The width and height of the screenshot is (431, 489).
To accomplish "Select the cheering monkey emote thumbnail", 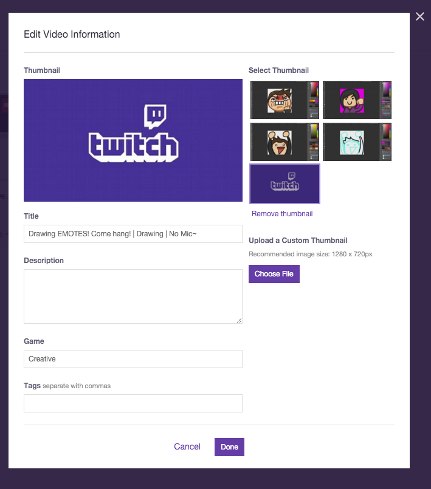I will [x=284, y=142].
